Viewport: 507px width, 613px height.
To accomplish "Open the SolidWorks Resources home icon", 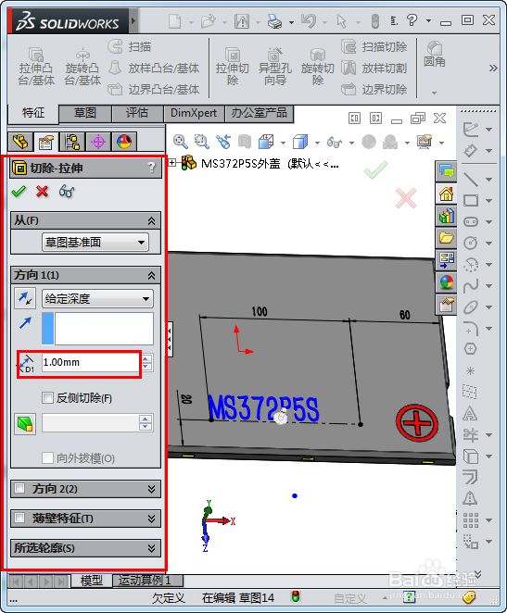I will point(447,194).
